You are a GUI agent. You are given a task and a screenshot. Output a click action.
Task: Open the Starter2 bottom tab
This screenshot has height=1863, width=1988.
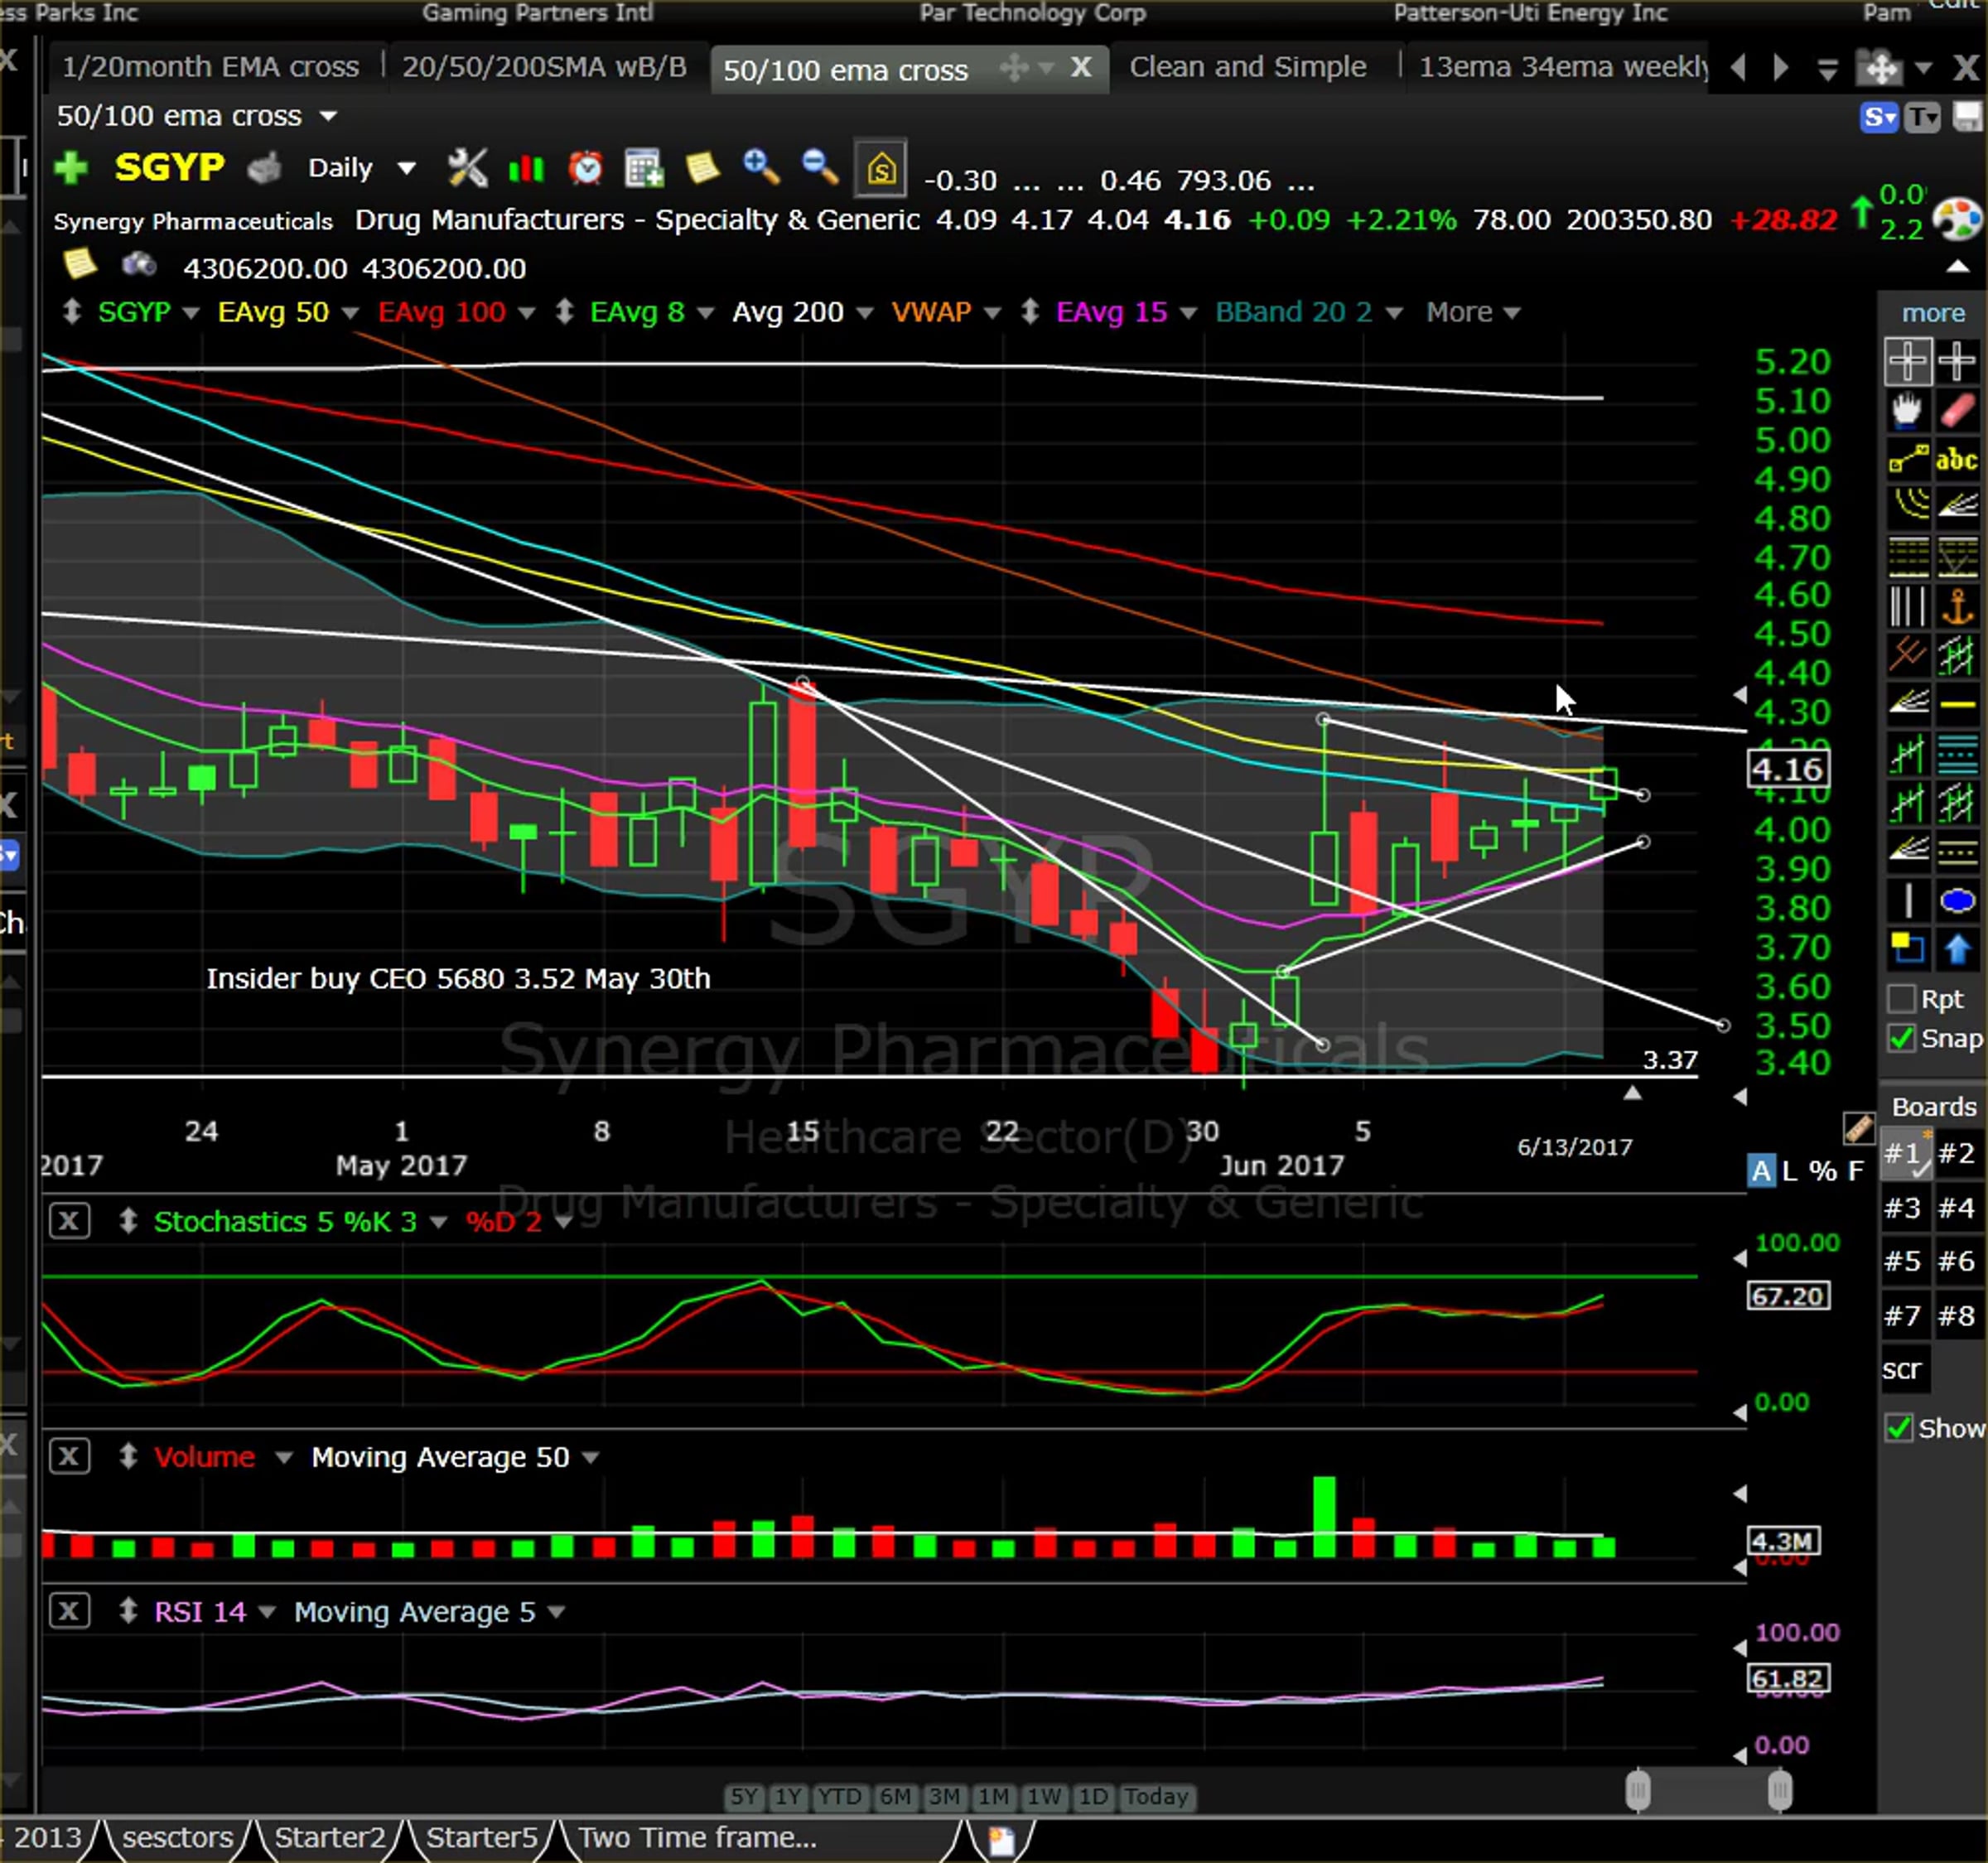[x=329, y=1838]
